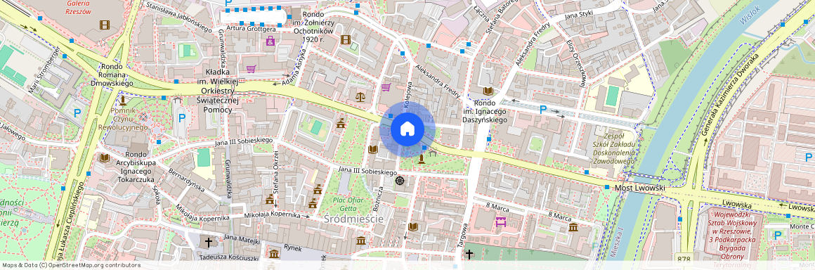Select the purple shopping bag icon near Artura Grottgera
Viewport: 815px width, 270px height.
pyautogui.click(x=270, y=41)
